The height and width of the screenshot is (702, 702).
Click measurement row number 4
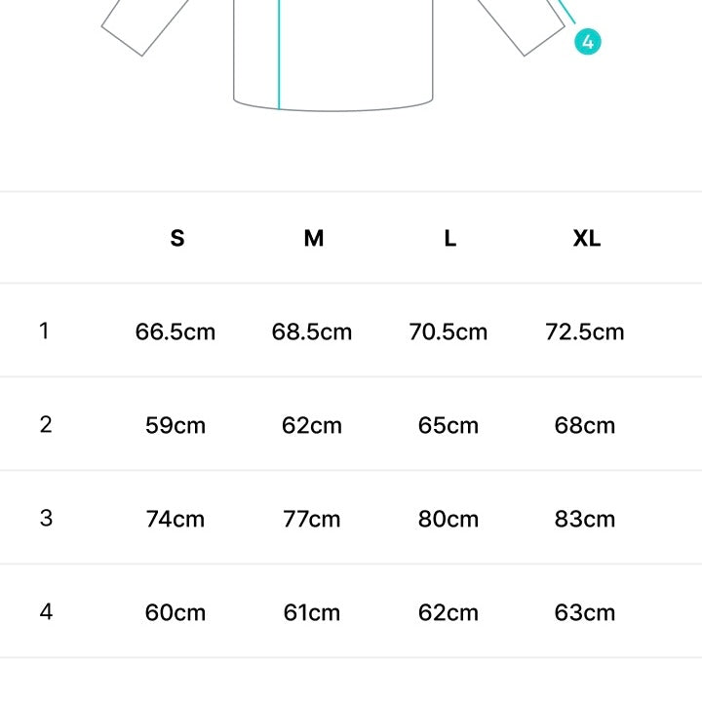[45, 612]
